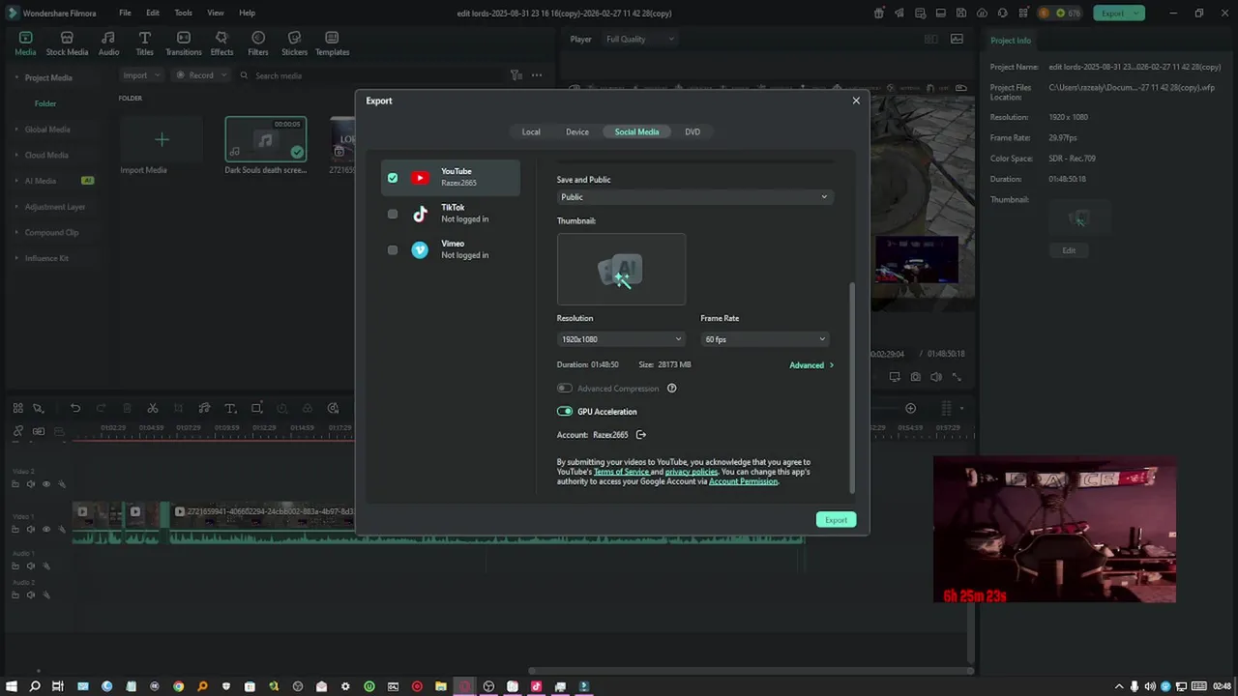Click the snapshot camera icon under the player
Viewport: 1238px width, 696px height.
pos(915,377)
